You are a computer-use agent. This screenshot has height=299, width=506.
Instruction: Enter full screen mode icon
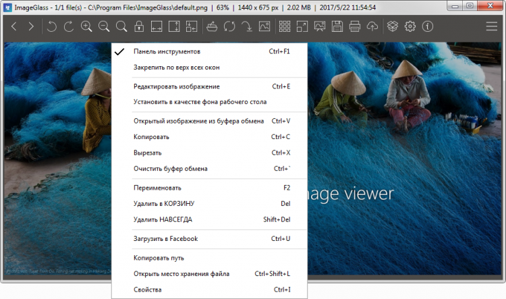pyautogui.click(x=302, y=26)
